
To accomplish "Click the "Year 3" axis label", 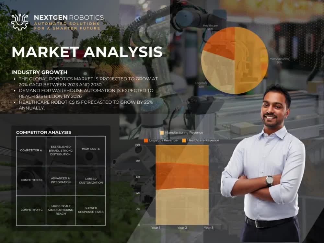I will 209,228.
